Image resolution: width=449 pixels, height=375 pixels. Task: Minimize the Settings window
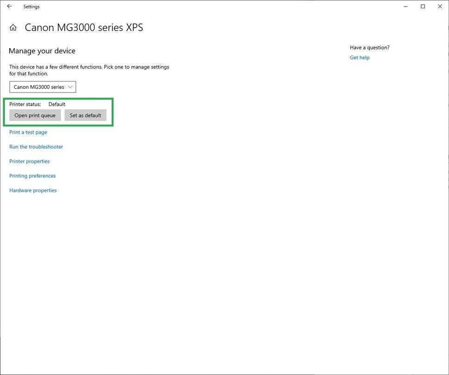click(x=405, y=6)
